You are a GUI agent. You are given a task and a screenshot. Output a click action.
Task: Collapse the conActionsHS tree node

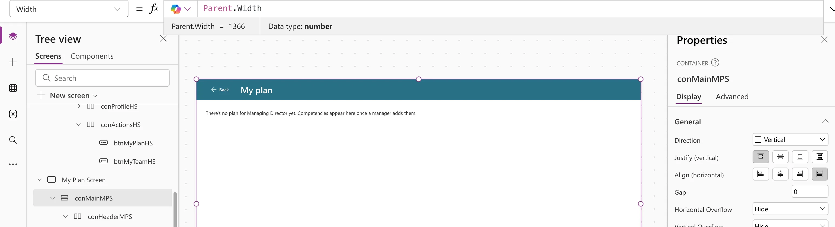78,125
